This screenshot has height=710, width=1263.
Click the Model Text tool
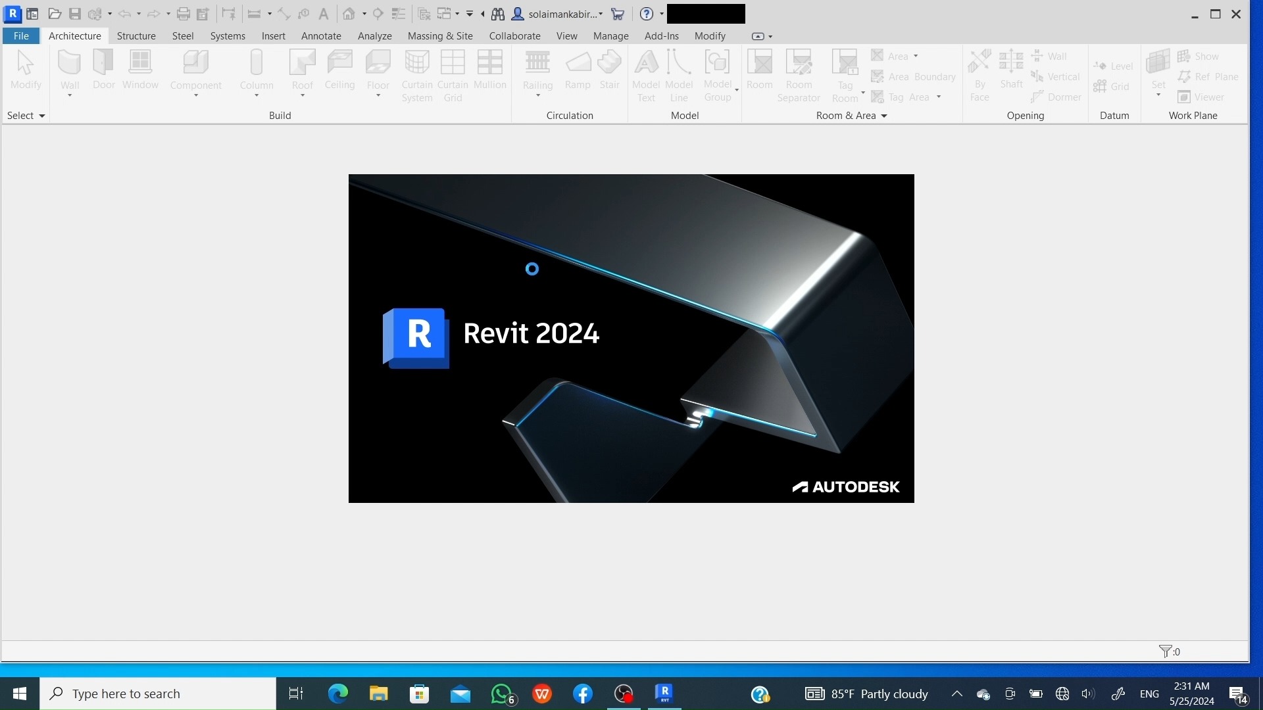[x=646, y=76]
